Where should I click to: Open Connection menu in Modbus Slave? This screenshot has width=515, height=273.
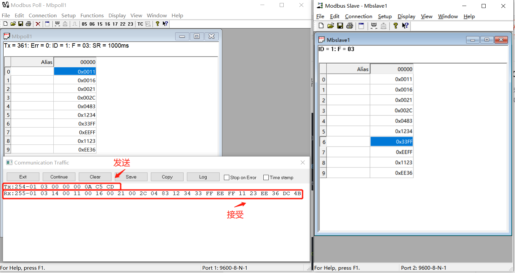tap(358, 16)
